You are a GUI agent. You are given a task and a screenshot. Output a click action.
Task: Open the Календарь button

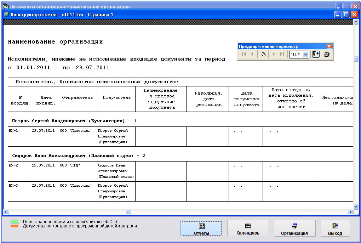tap(248, 228)
